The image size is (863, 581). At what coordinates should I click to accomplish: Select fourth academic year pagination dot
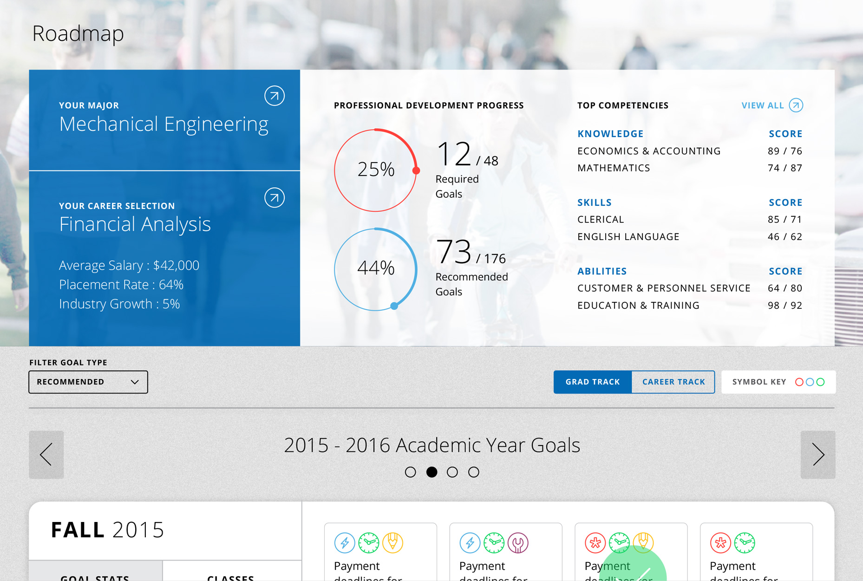(x=474, y=472)
